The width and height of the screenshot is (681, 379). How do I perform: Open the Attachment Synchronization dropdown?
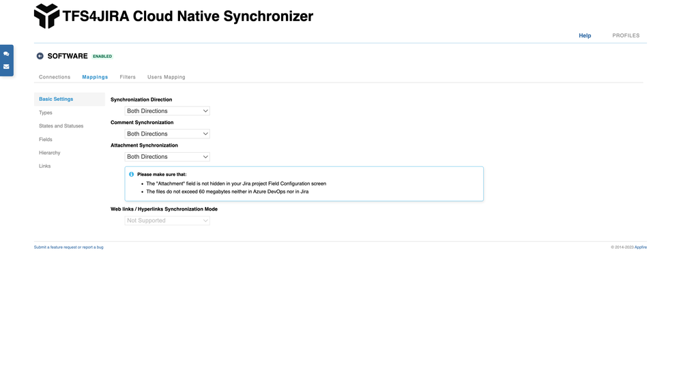tap(167, 157)
